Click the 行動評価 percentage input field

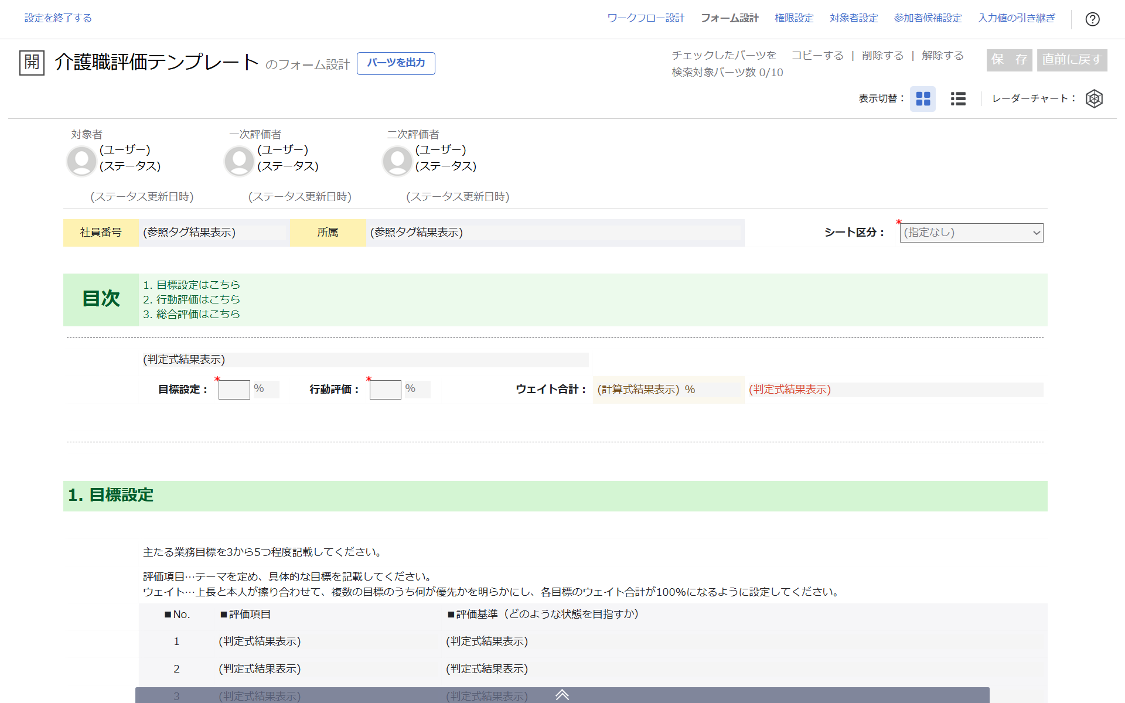tap(385, 390)
